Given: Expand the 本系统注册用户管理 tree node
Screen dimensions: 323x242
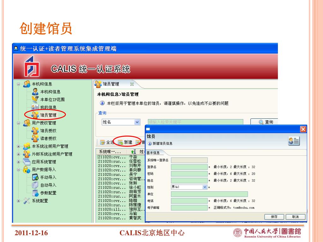Looking at the screenshot, I should coord(18,146).
